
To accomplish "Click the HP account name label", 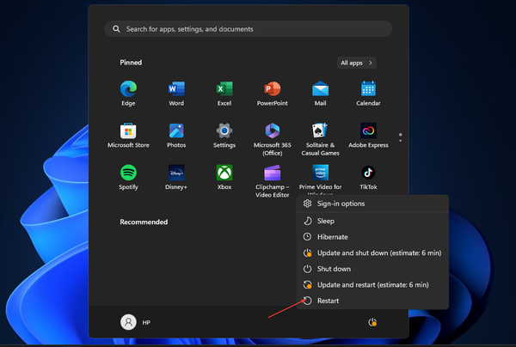I will (146, 323).
